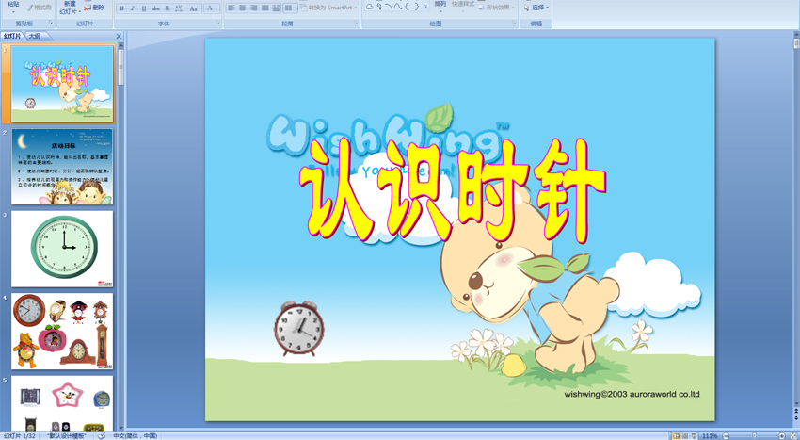Select the cloud shape in shapes gallery
This screenshot has width=800, height=440.
click(370, 7)
